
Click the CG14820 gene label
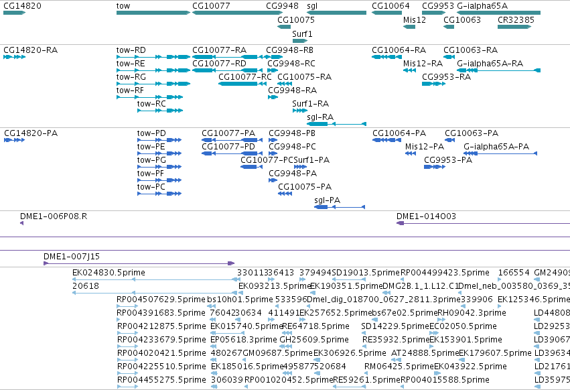tap(22, 6)
